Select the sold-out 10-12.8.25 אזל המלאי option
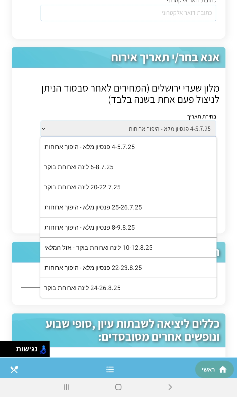The width and height of the screenshot is (237, 397). click(128, 247)
